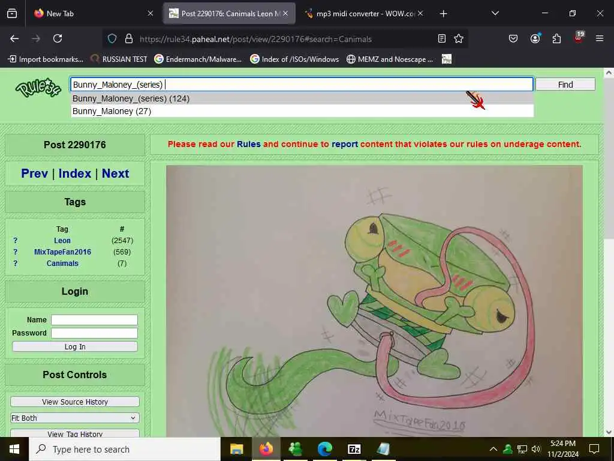Screen dimensions: 614x461
Task: Click View Source History
Action: tap(75, 402)
